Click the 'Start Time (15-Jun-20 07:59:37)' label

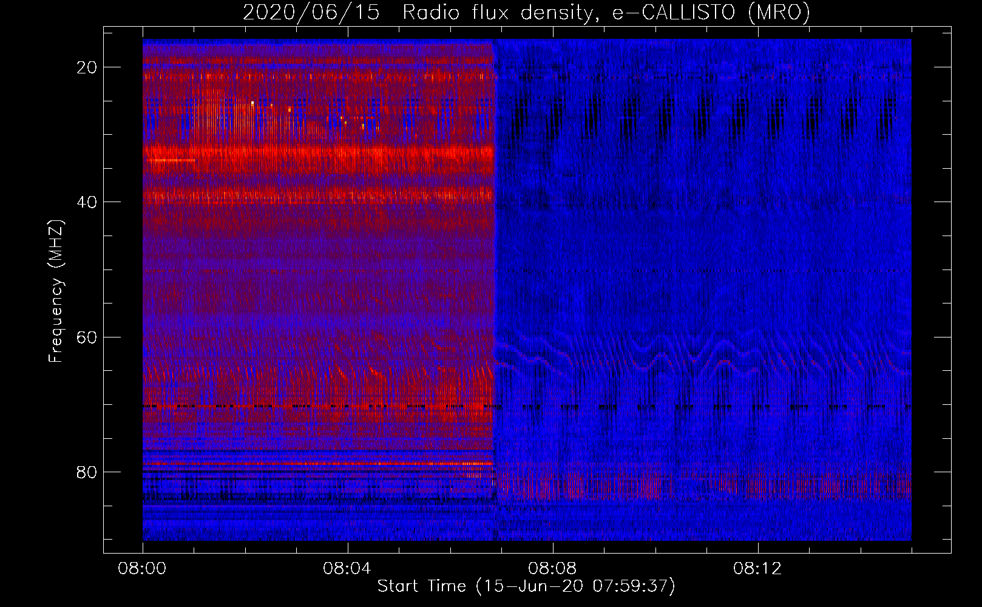(526, 586)
